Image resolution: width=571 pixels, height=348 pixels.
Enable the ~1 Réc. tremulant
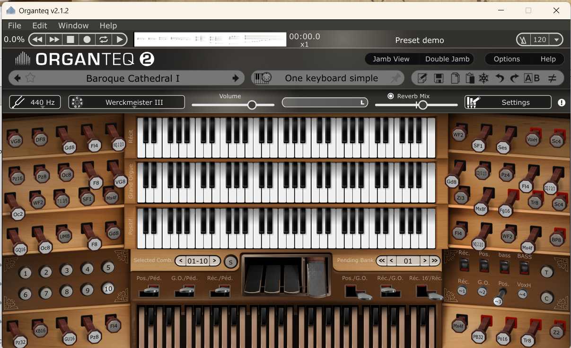[x=462, y=291]
